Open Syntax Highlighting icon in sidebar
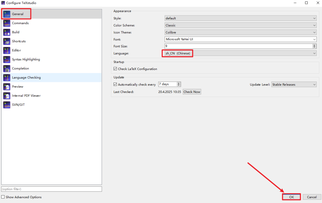The height and width of the screenshot is (203, 322). (x=7, y=60)
